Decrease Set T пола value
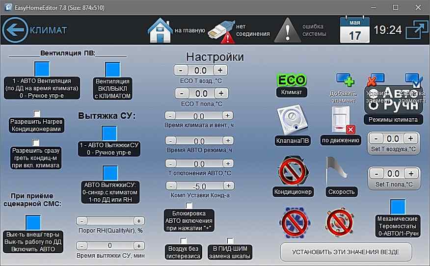Screen dimensions: 430x266 point(376,174)
